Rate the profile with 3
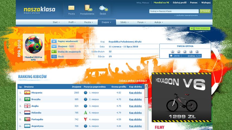The width and height of the screenshot is (232, 130). 185,52
